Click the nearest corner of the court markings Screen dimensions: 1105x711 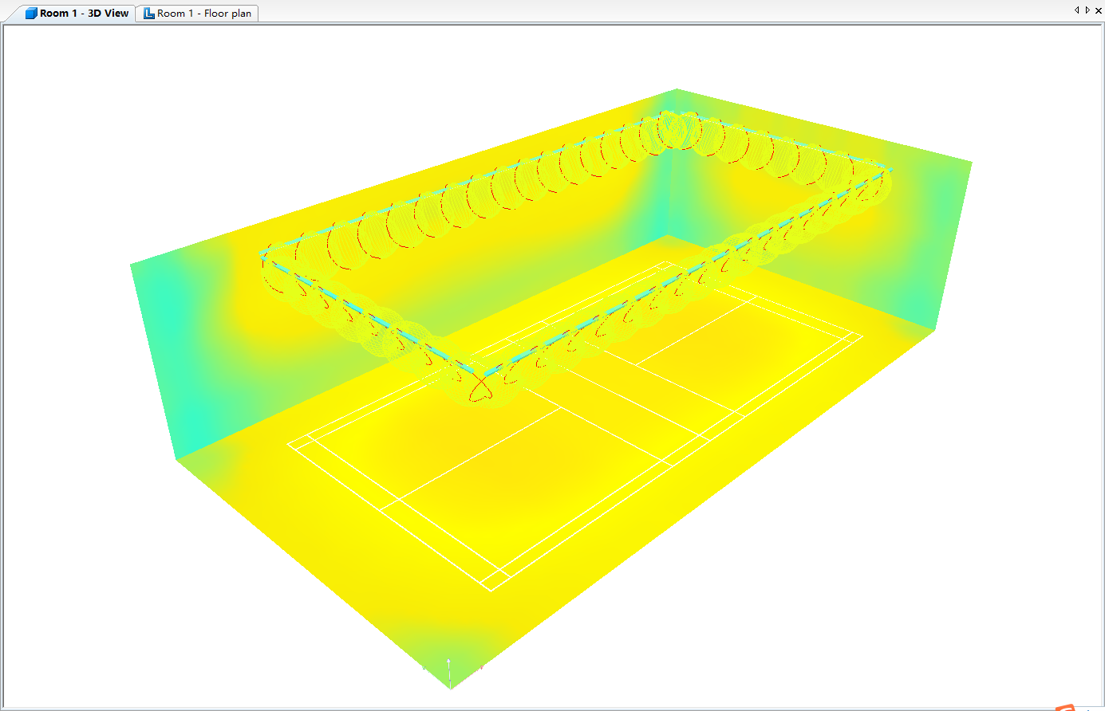tap(489, 591)
